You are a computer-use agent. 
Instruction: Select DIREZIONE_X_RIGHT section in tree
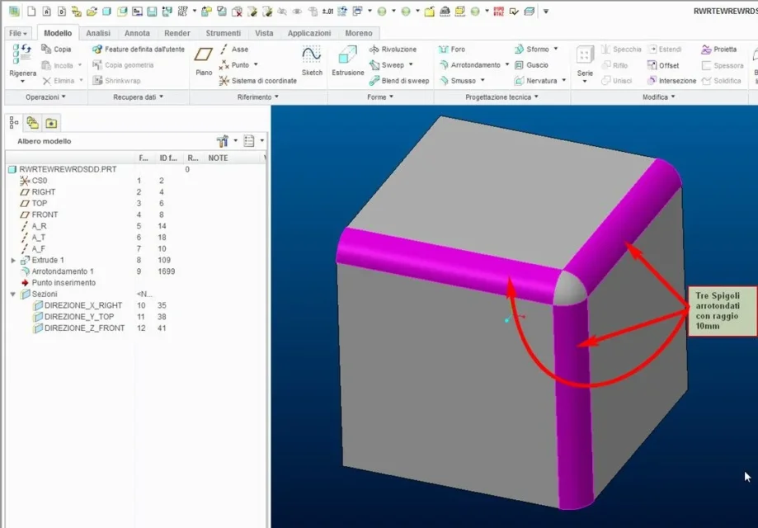(82, 305)
